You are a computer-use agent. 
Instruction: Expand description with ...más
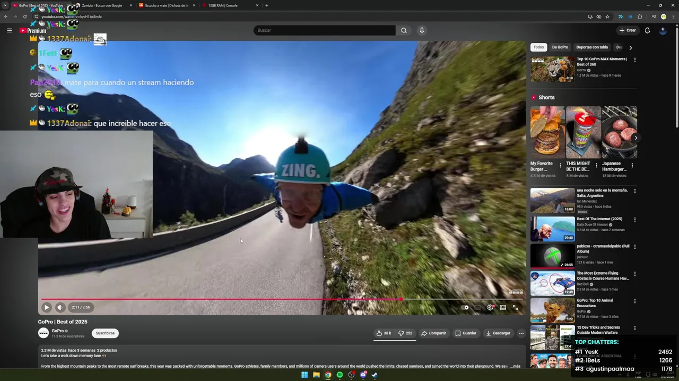(x=515, y=366)
